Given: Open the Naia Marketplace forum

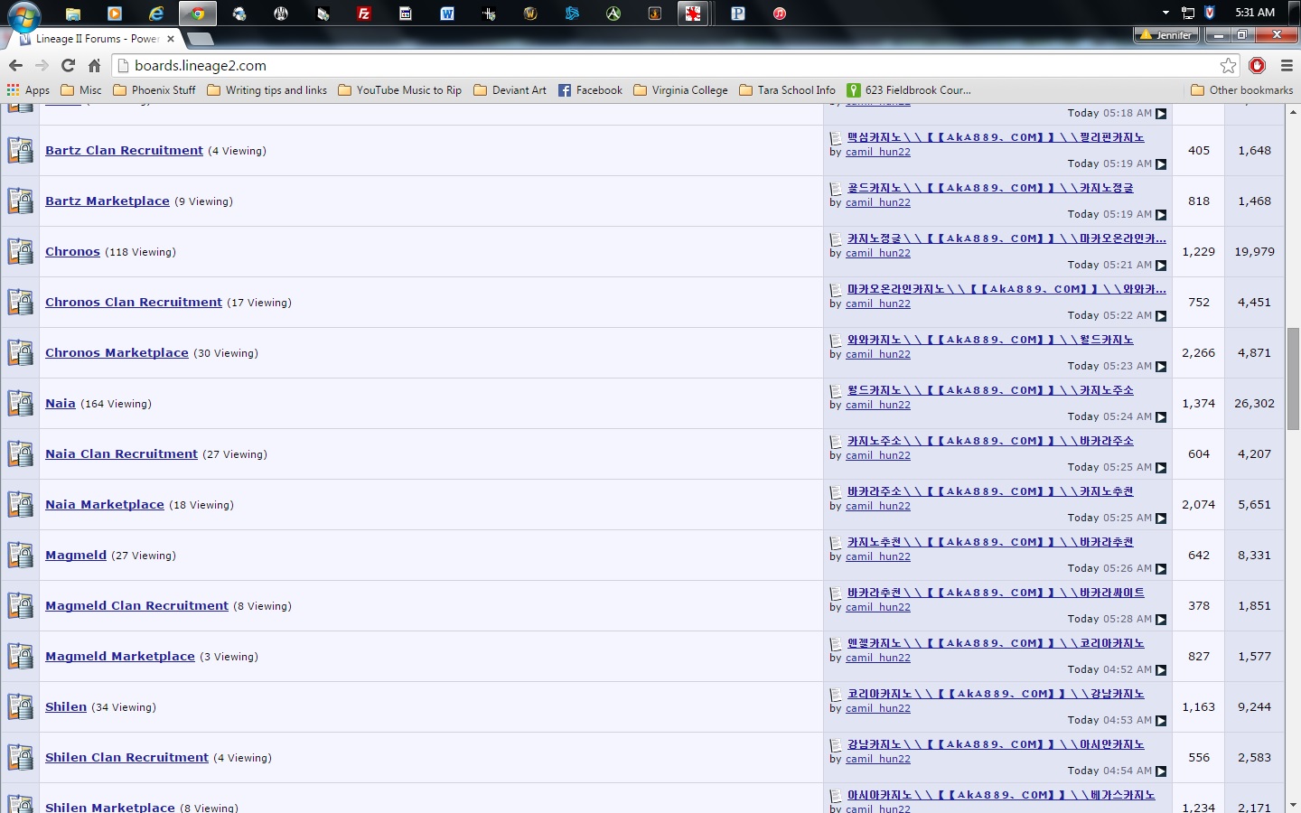Looking at the screenshot, I should (105, 504).
